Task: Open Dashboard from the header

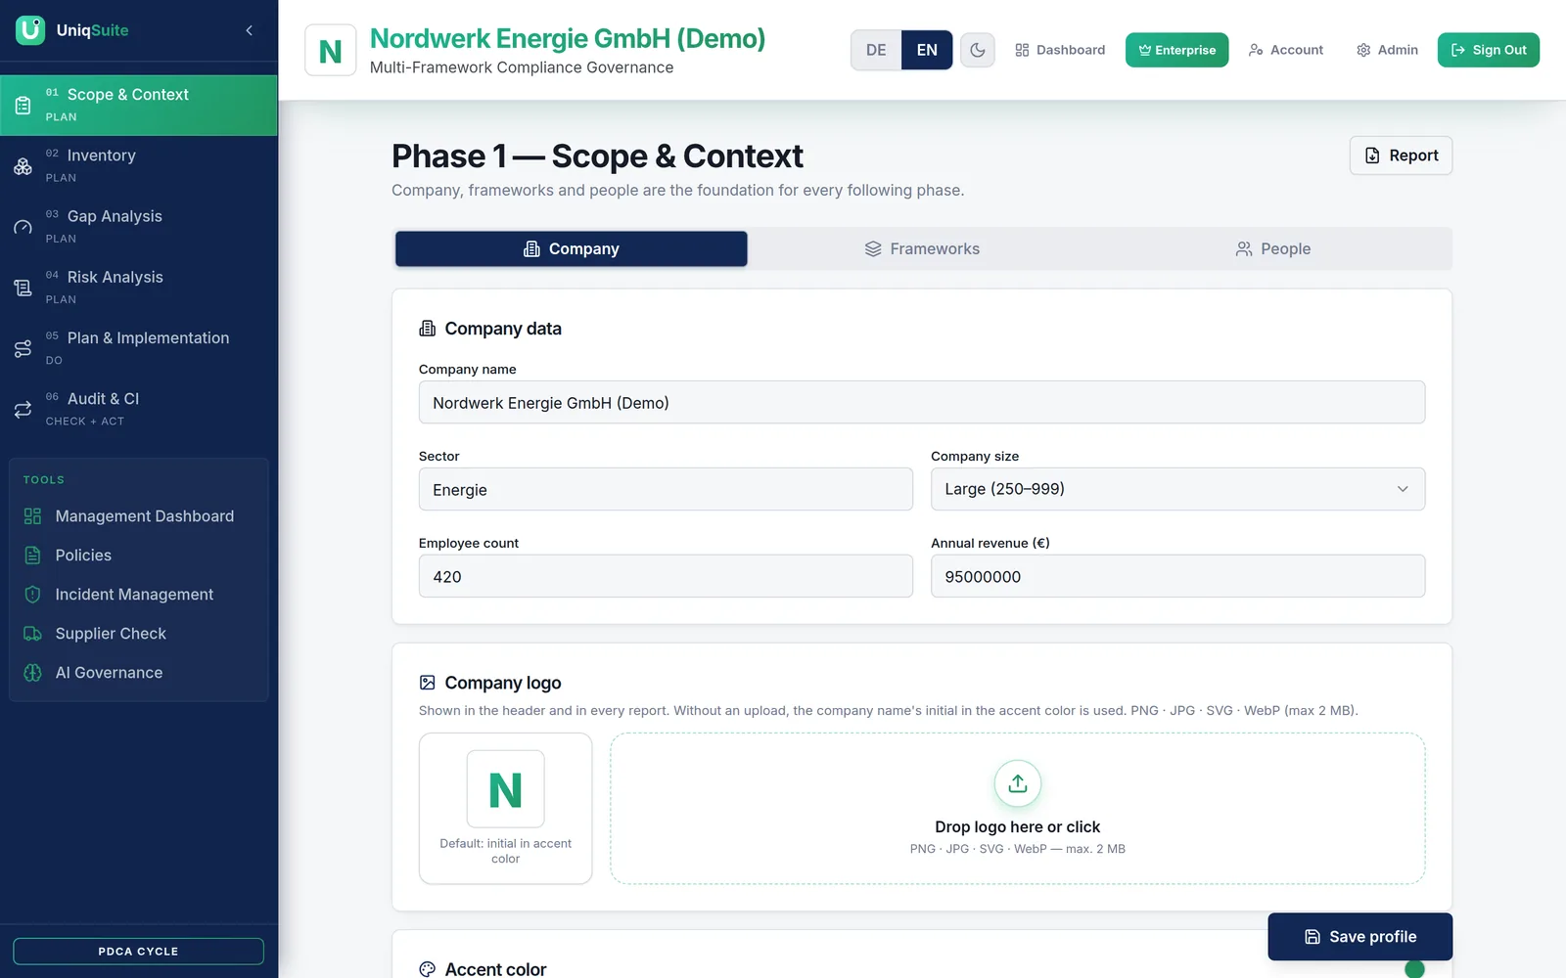Action: (x=1060, y=50)
